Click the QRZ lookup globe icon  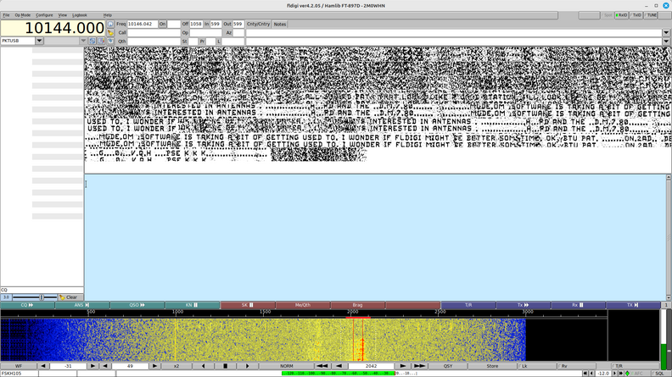(110, 24)
